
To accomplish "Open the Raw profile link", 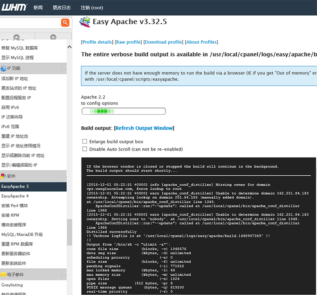I will (128, 42).
